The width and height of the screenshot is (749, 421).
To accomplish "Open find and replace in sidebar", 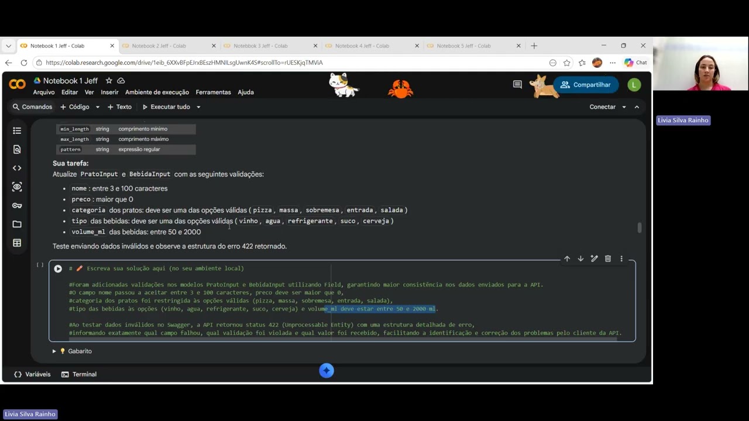I will (17, 149).
